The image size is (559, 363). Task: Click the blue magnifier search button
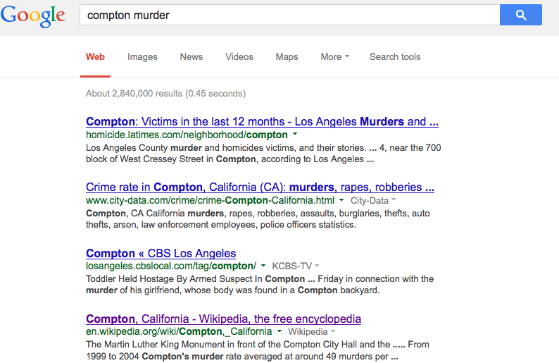coord(520,15)
